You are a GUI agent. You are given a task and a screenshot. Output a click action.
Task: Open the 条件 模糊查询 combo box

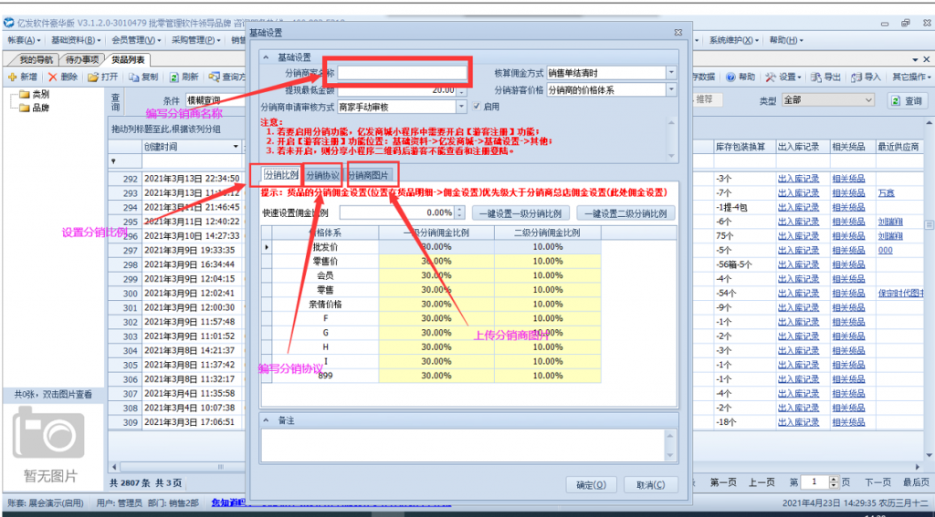click(x=217, y=100)
